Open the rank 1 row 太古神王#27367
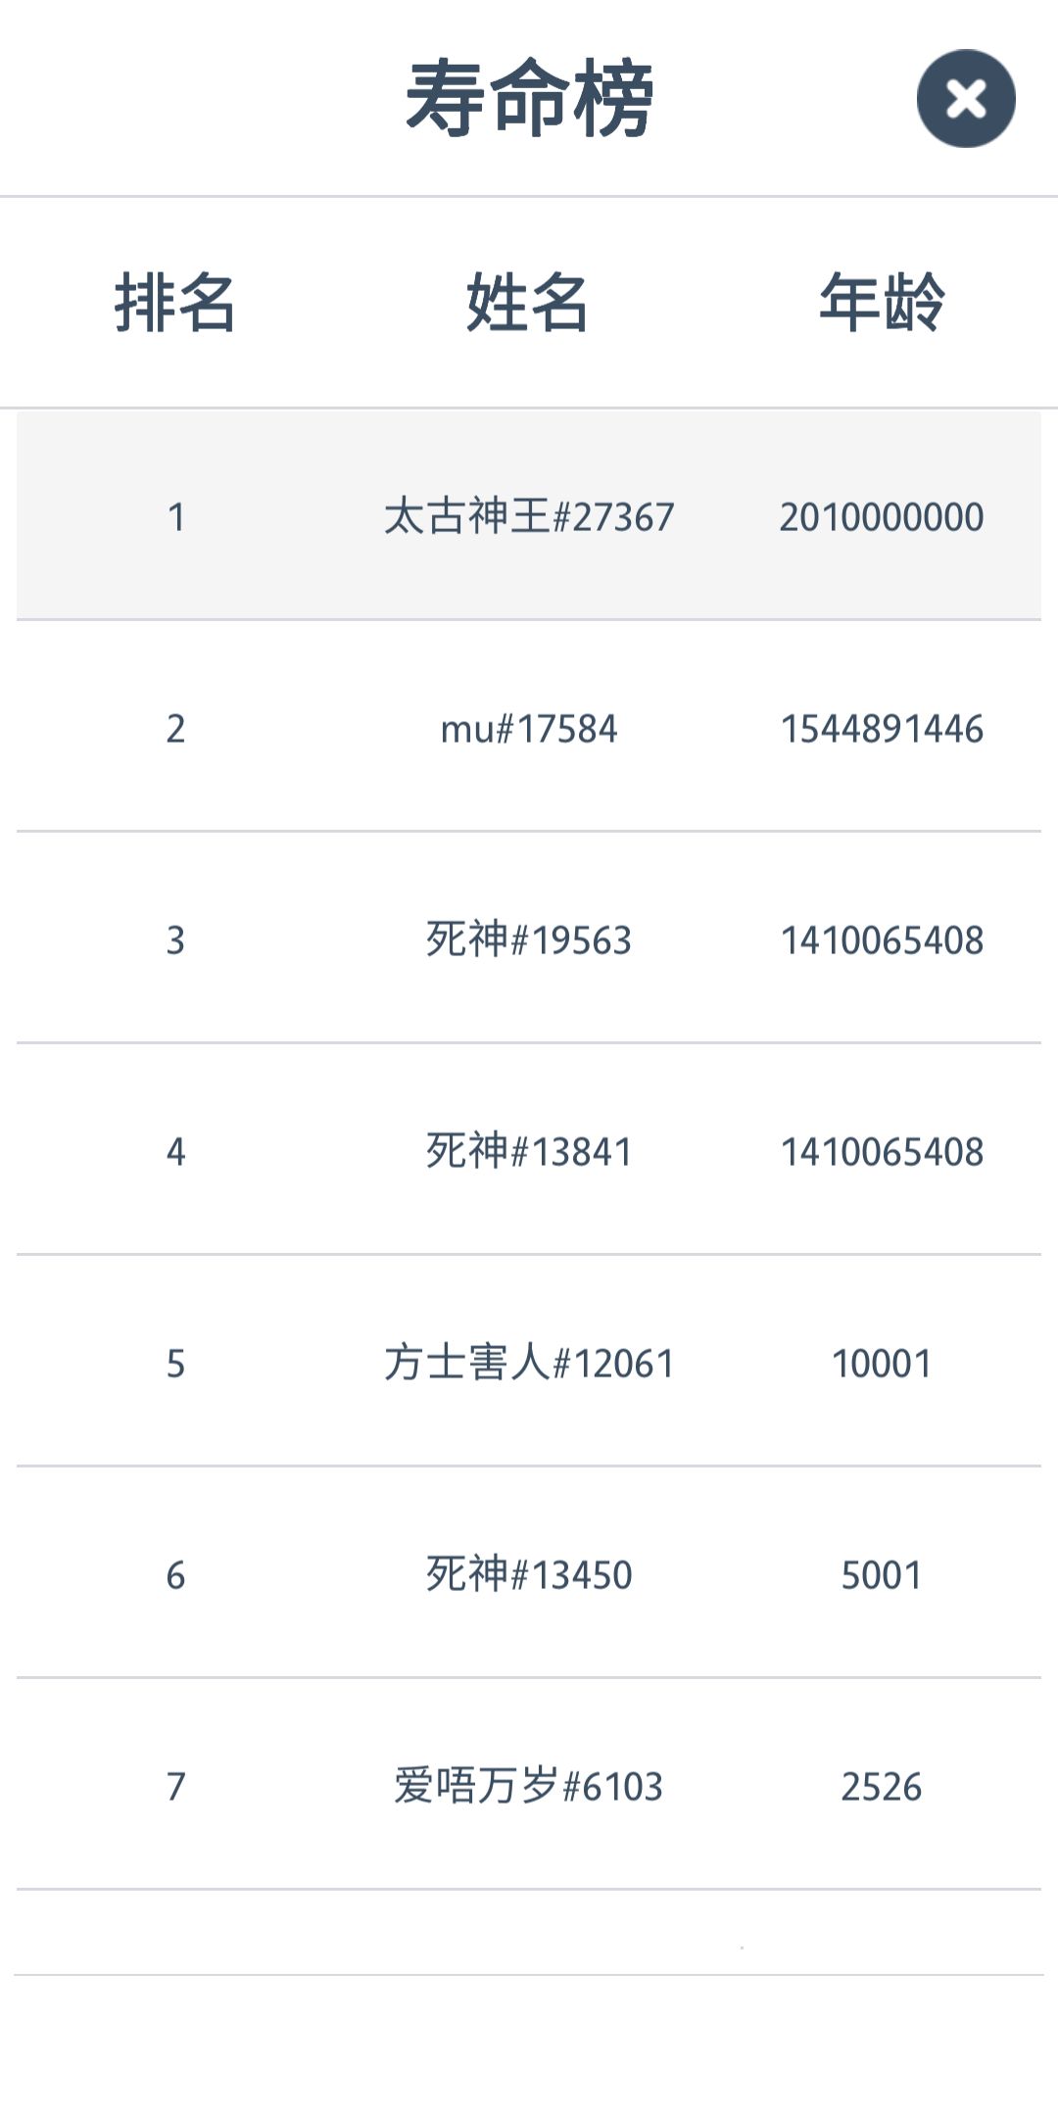 click(529, 515)
